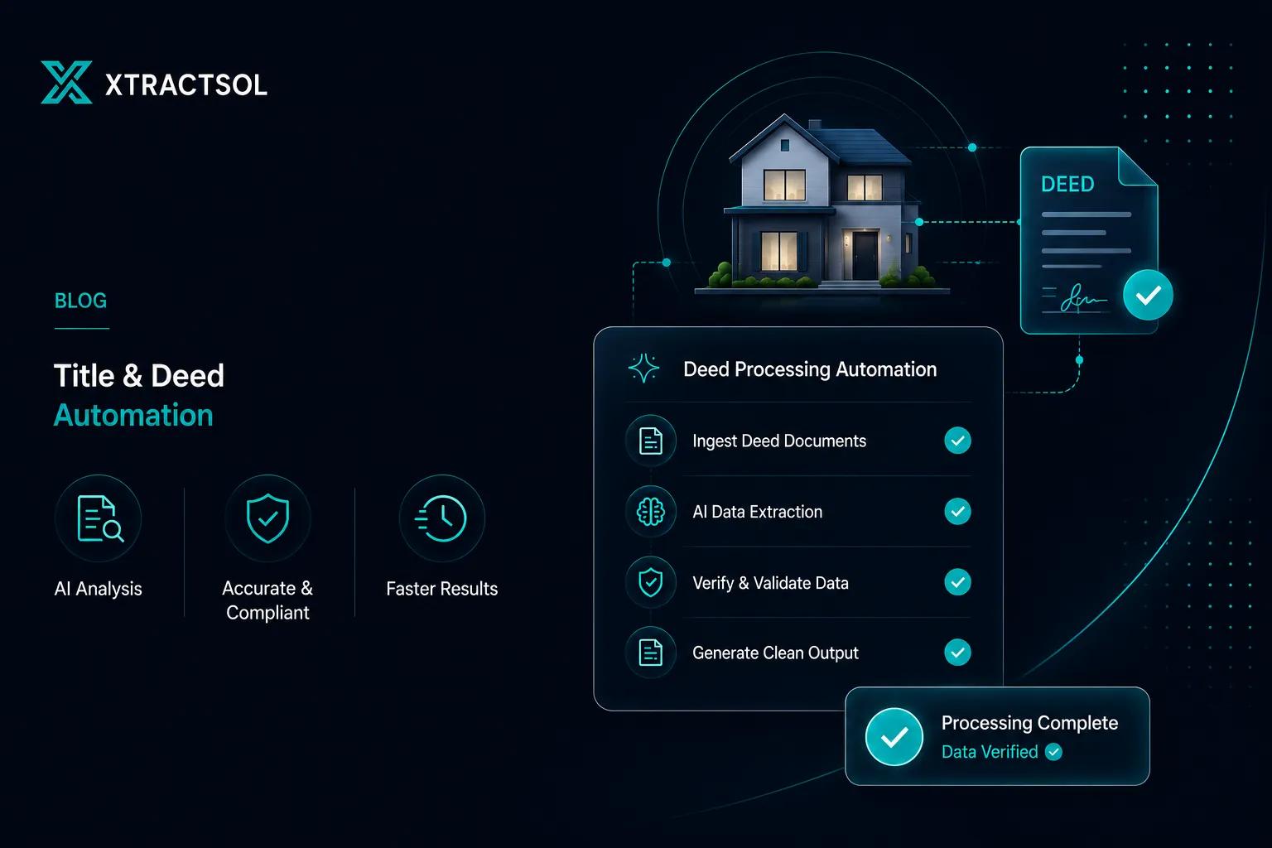Viewport: 1272px width, 848px height.
Task: Click the Accurate & Compliant shield icon
Action: tap(267, 518)
